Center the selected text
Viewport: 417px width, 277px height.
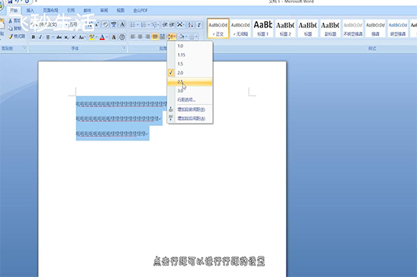[140, 36]
